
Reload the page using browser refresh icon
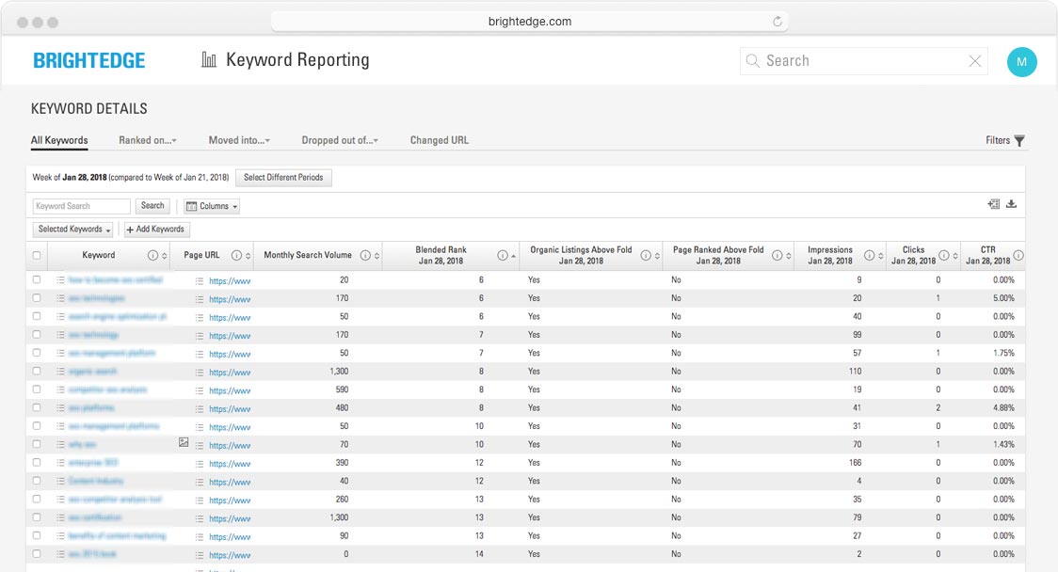pos(777,22)
